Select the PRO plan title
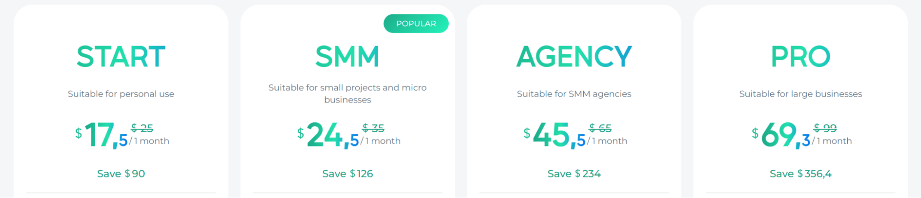921x198 pixels. [x=800, y=57]
